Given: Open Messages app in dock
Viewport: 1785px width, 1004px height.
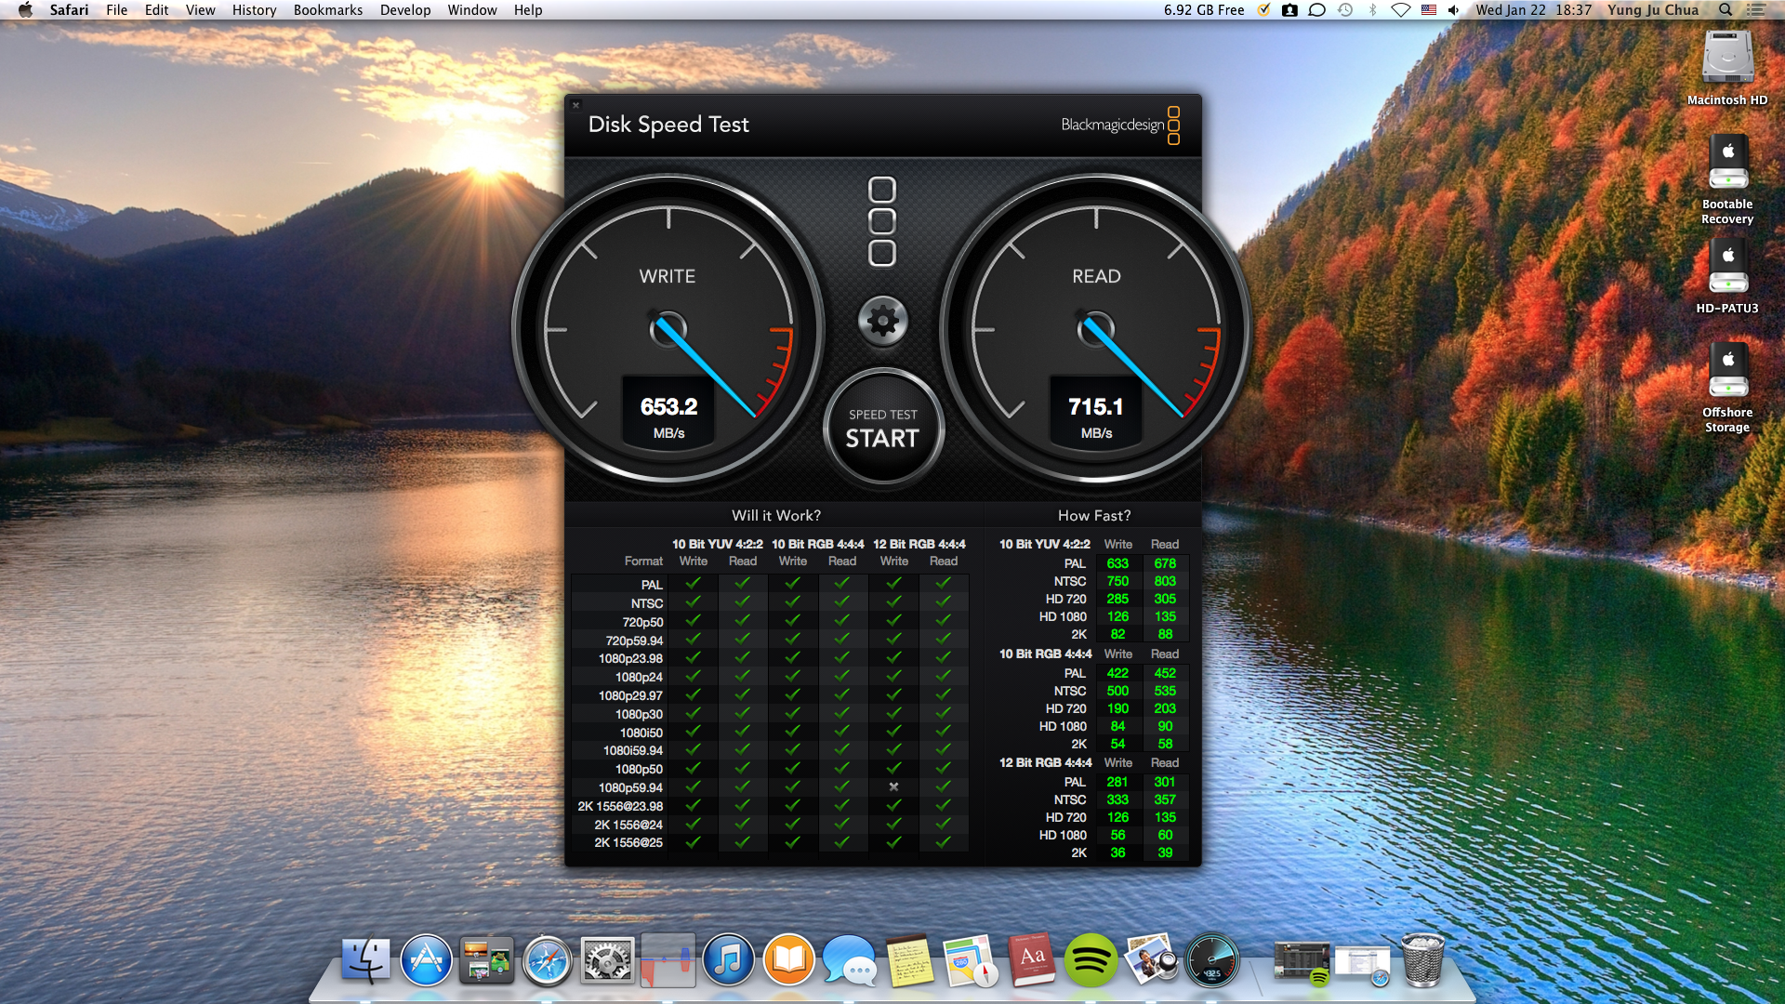Looking at the screenshot, I should click(x=849, y=960).
